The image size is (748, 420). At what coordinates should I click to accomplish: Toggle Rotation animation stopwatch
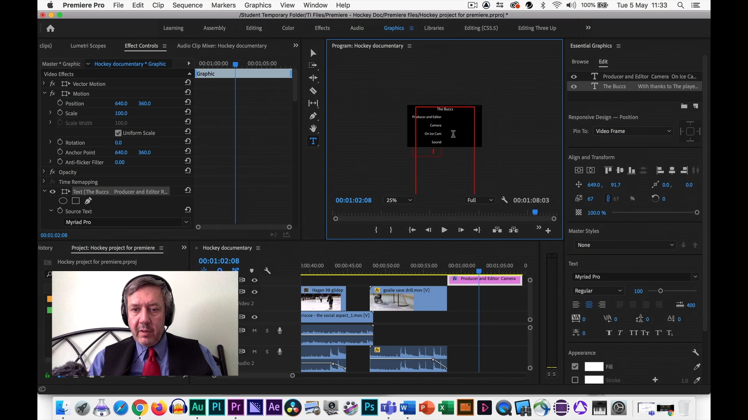[x=60, y=142]
